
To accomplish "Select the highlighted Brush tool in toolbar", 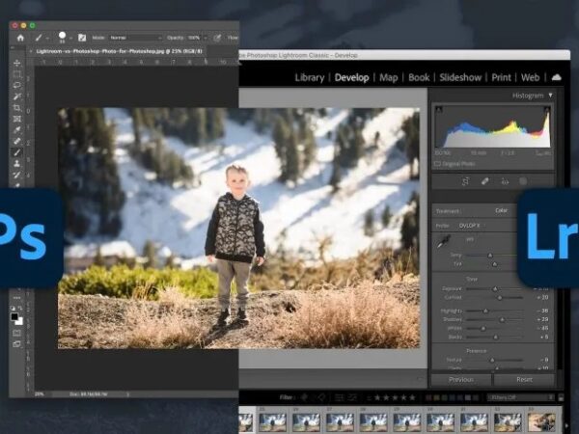I will pos(17,152).
